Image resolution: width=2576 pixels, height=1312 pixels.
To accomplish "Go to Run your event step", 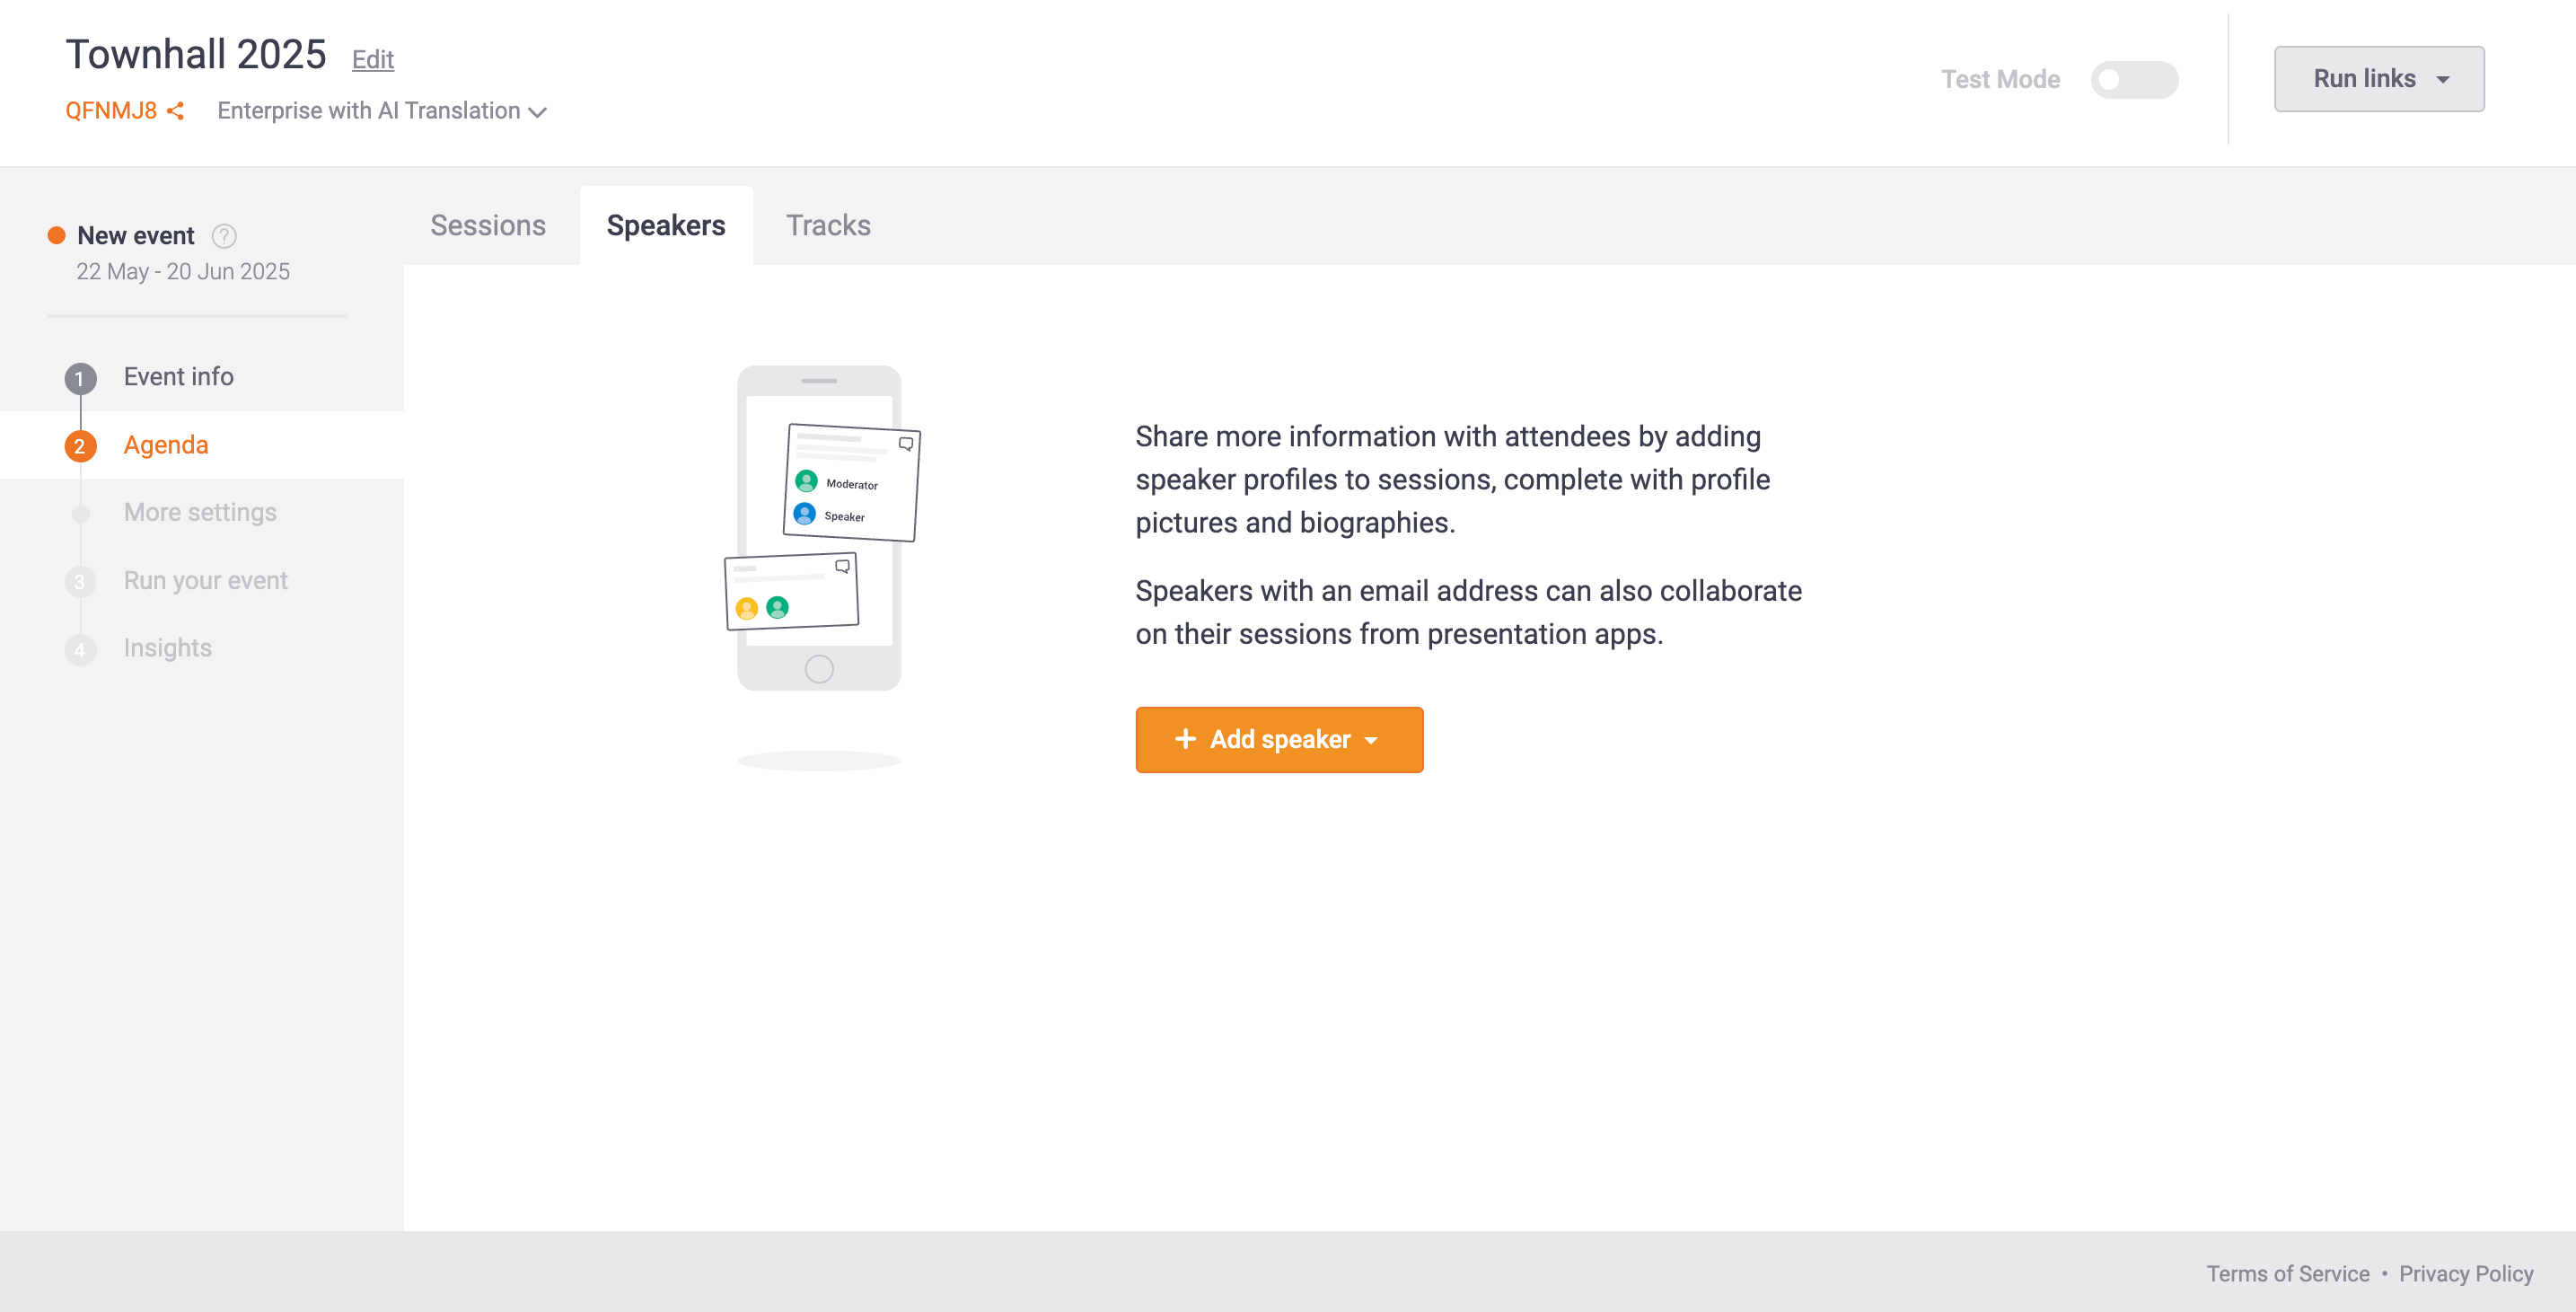I will coord(205,581).
